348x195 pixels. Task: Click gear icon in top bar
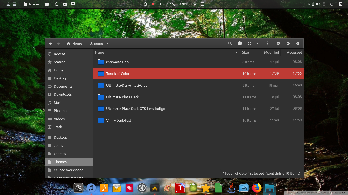(145, 4)
